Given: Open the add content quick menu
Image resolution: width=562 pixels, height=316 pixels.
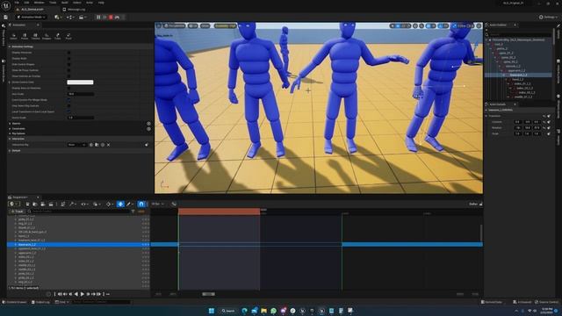Looking at the screenshot, I should (57, 17).
